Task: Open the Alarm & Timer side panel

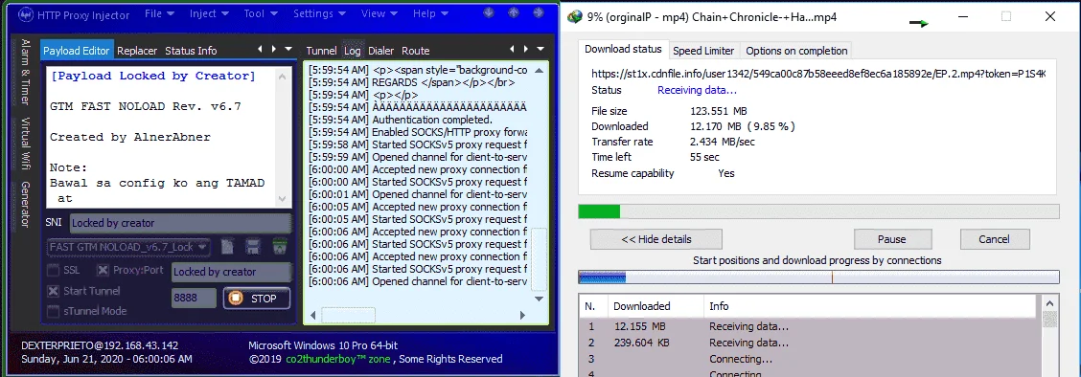Action: (25, 72)
